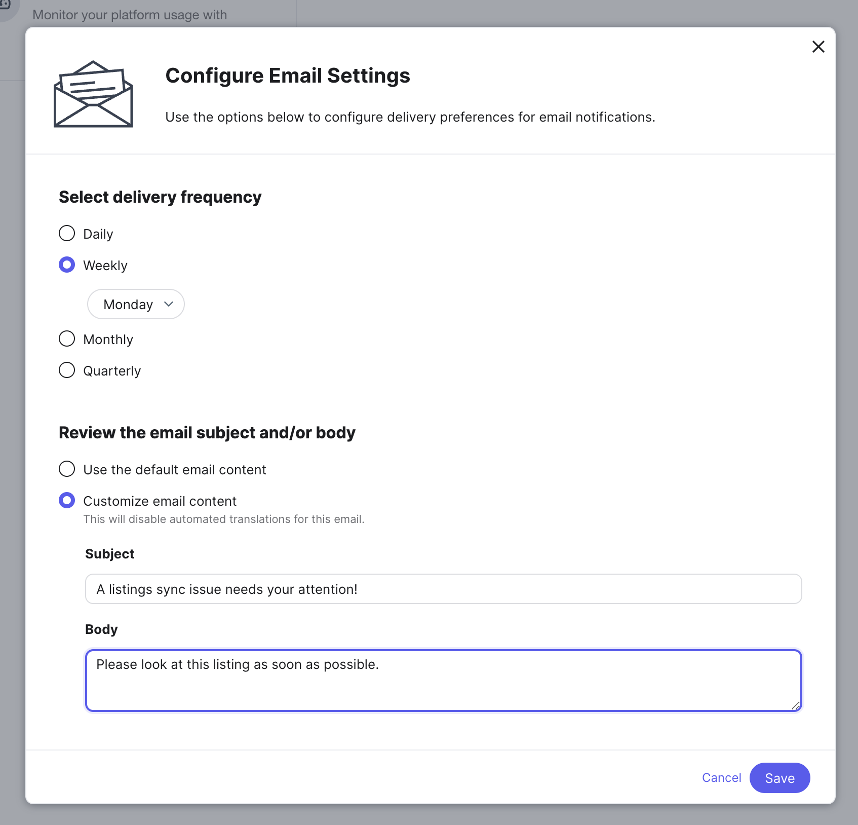Click the envelope email icon in the dialog header

[93, 94]
